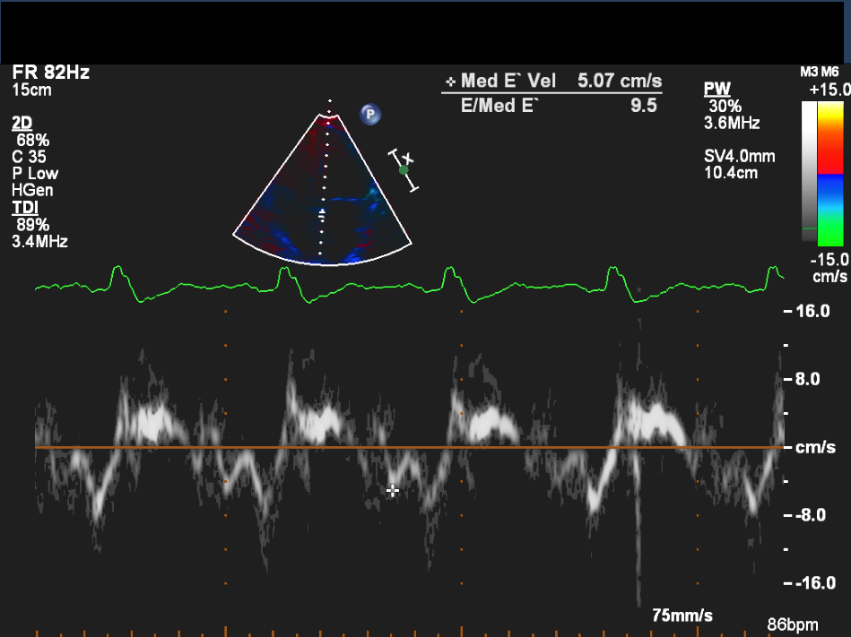Select the E/Med E` ratio row
The image size is (851, 637).
(x=552, y=106)
